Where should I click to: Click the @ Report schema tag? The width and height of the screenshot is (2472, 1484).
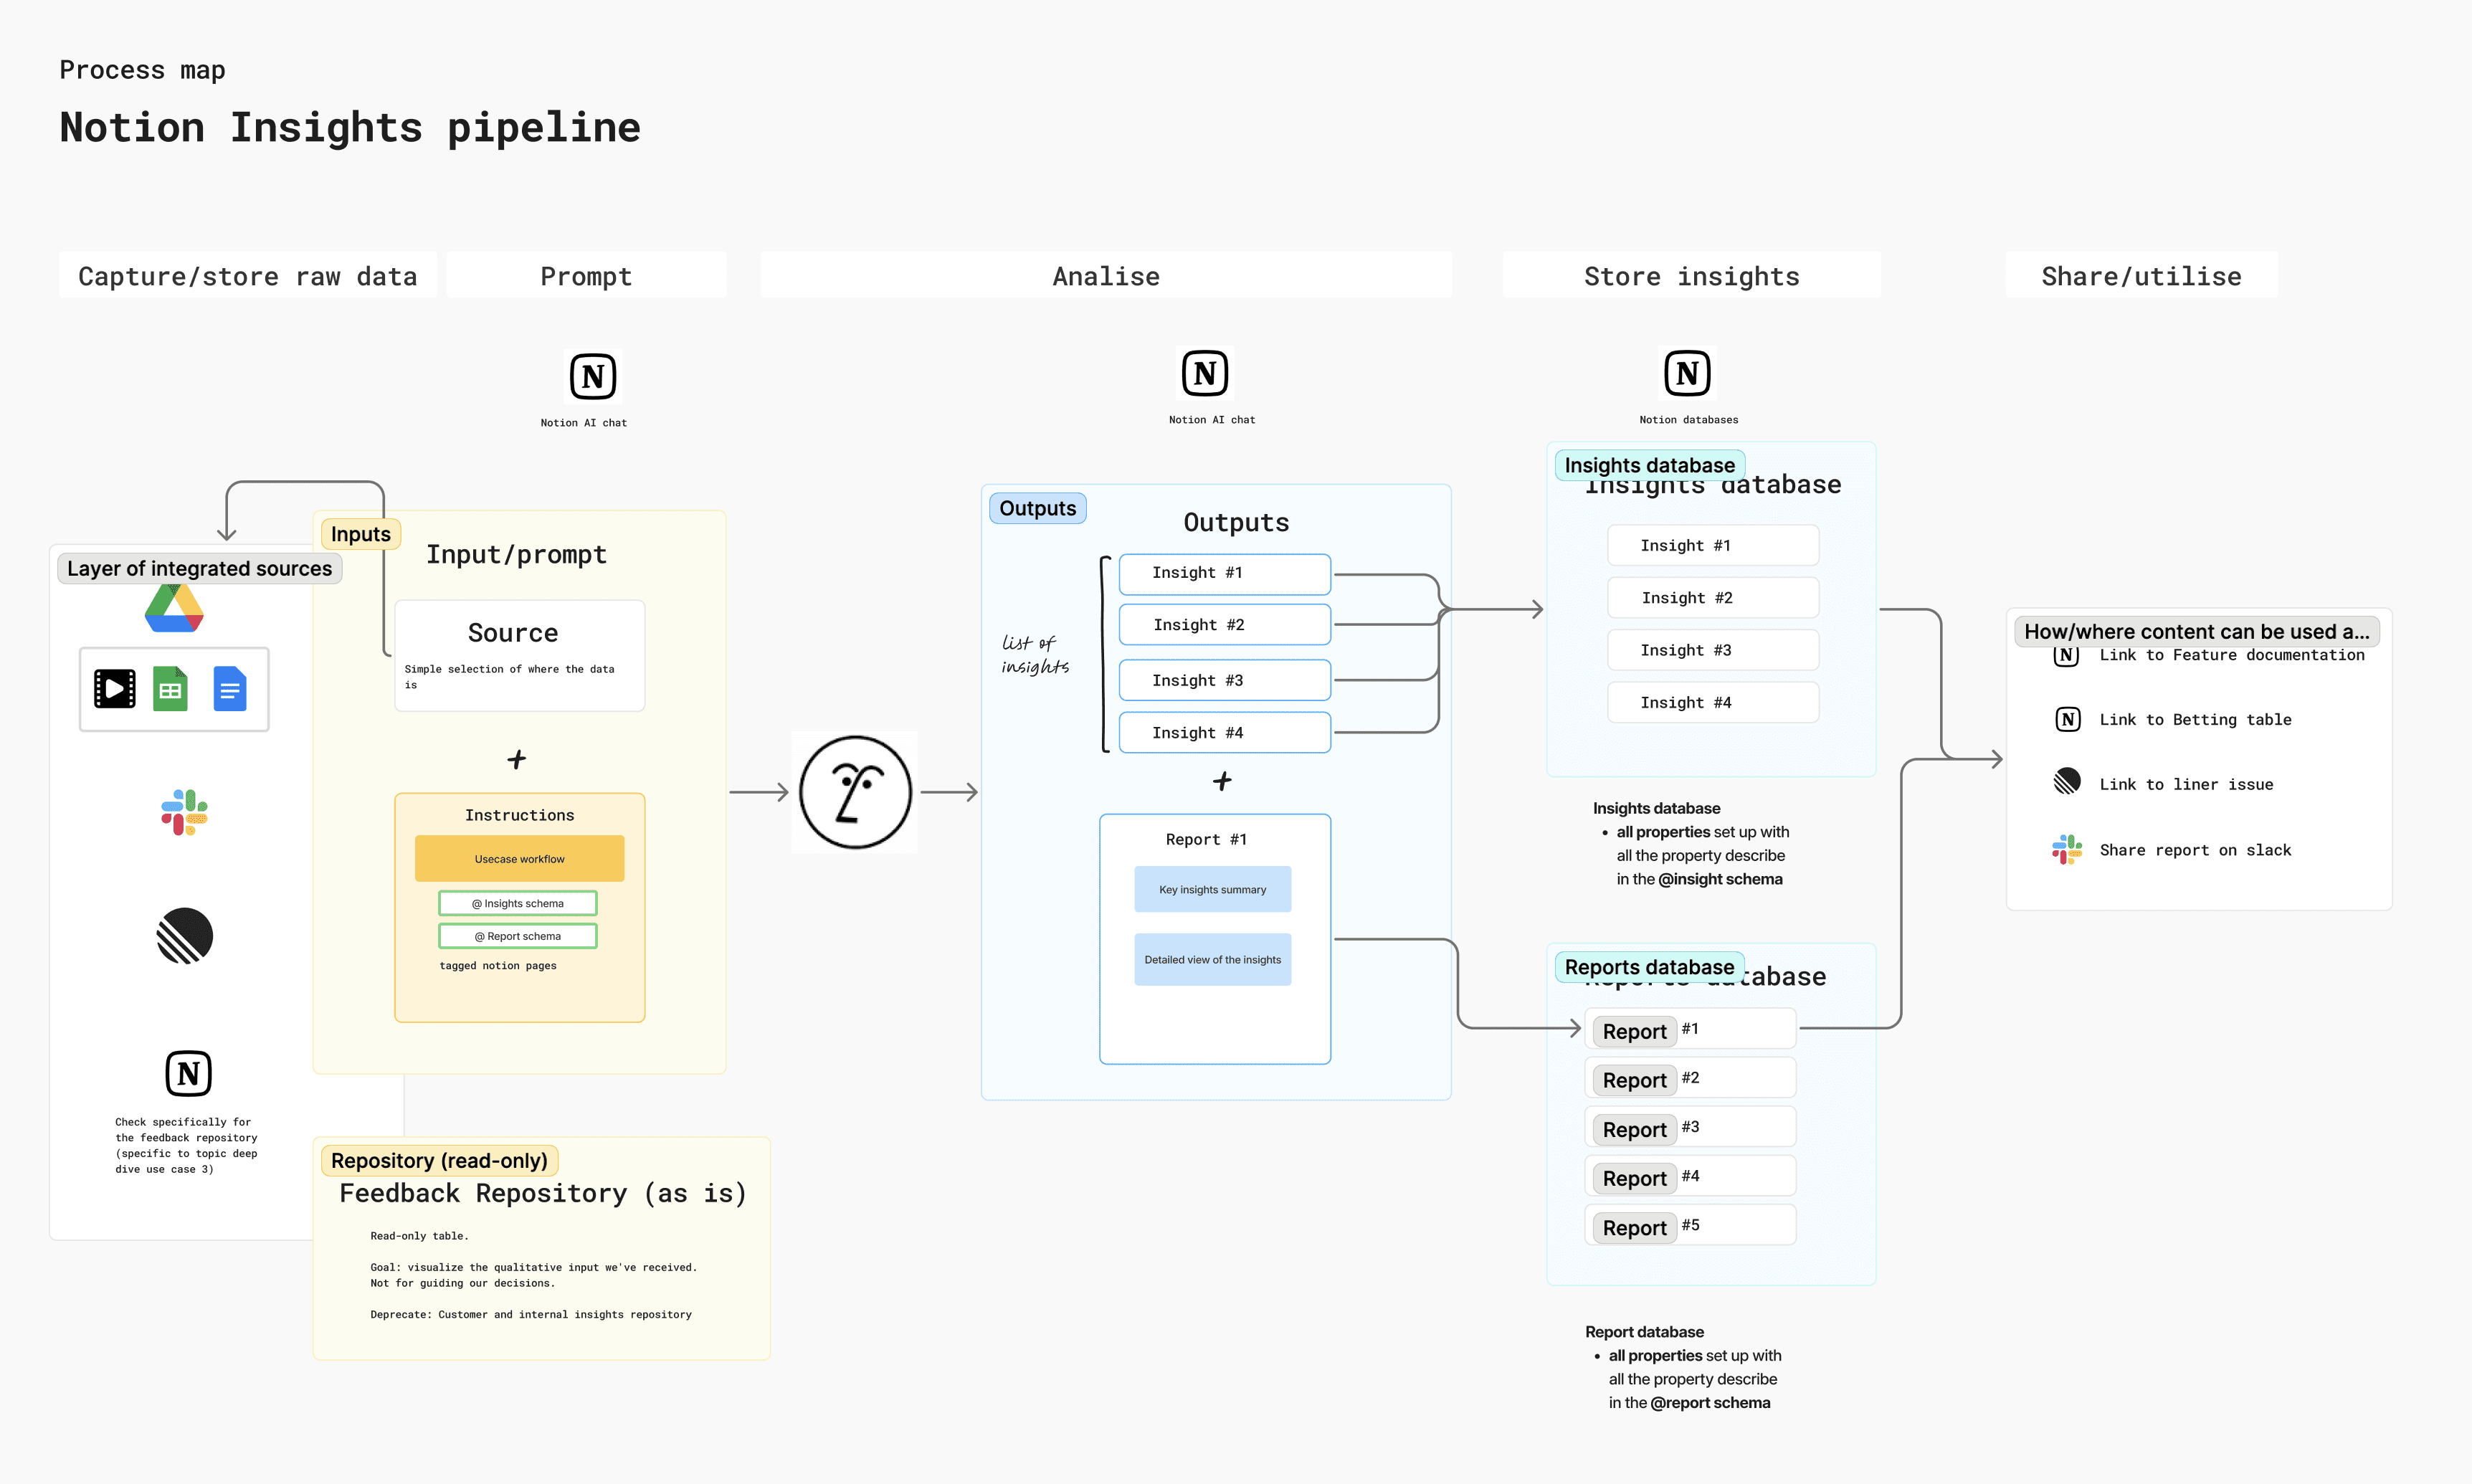(518, 936)
